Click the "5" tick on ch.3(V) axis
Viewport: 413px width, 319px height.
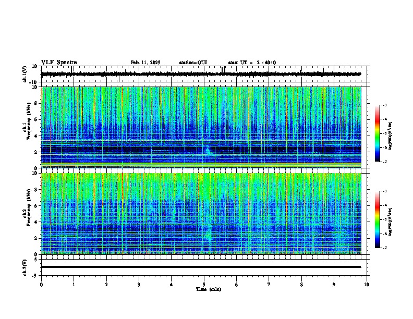36,260
